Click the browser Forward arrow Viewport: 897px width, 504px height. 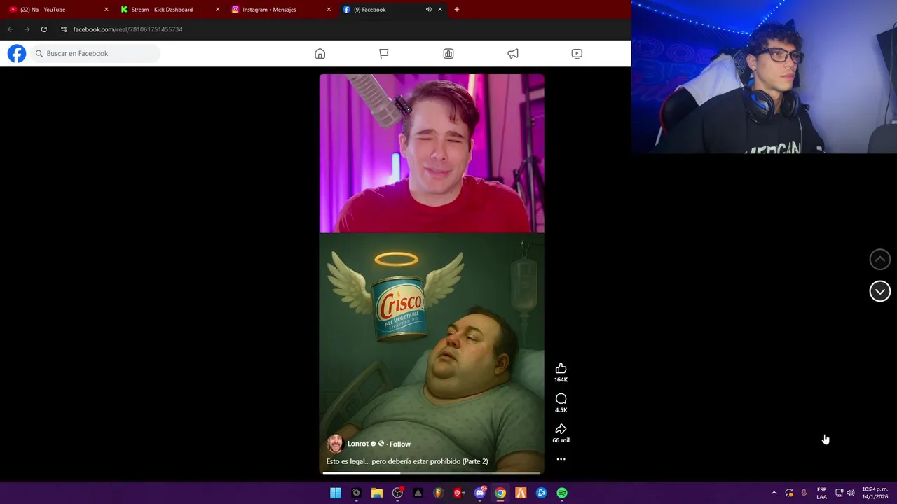point(27,29)
